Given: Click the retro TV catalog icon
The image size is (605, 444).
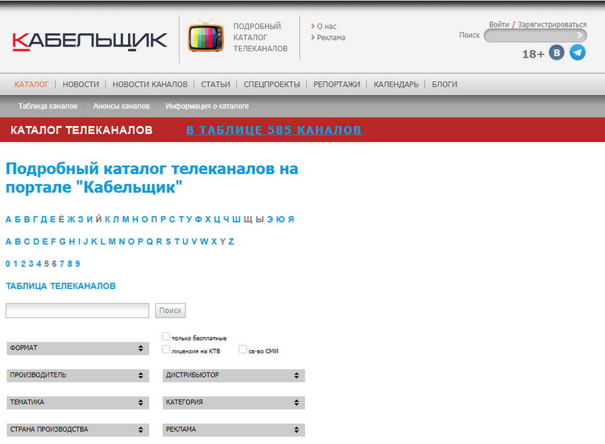Looking at the screenshot, I should pyautogui.click(x=206, y=37).
